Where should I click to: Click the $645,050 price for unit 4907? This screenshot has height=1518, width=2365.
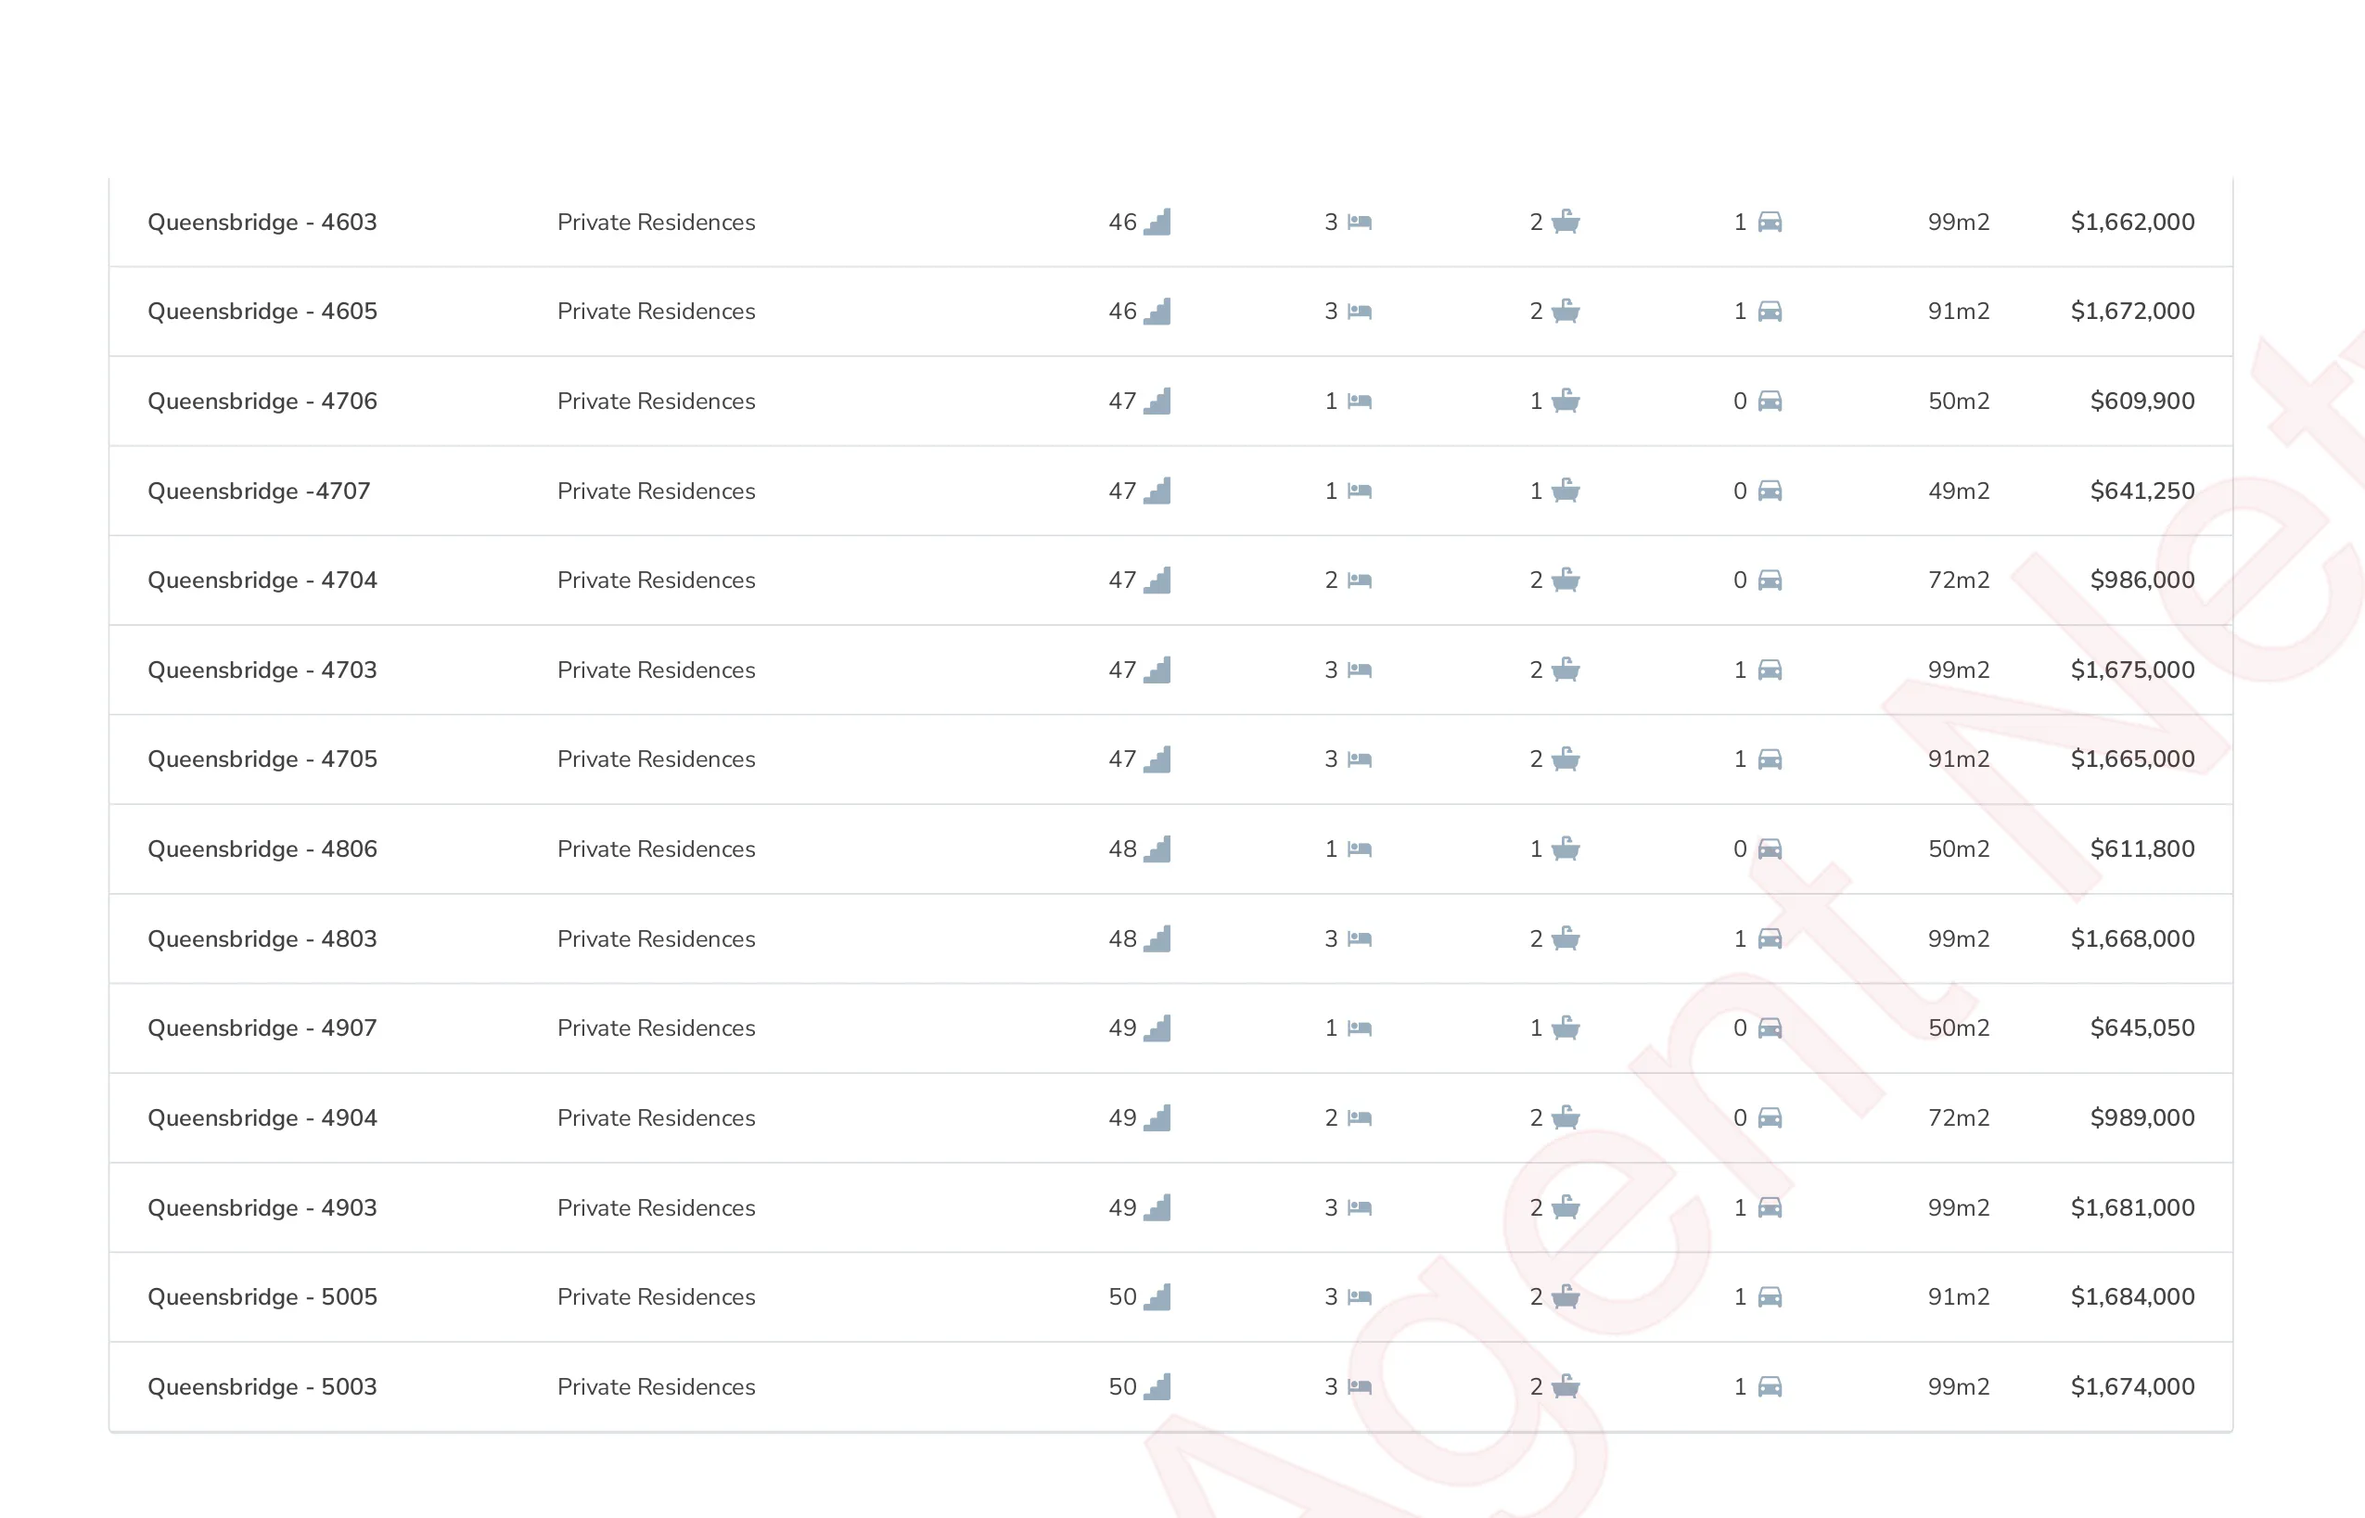[2141, 1028]
